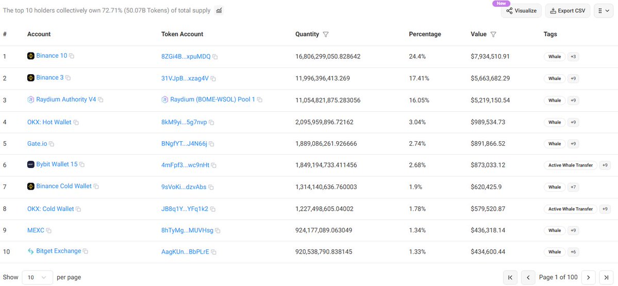The width and height of the screenshot is (618, 286).
Task: Expand +9 tags for OKX: Cold Wallet
Action: [605, 209]
